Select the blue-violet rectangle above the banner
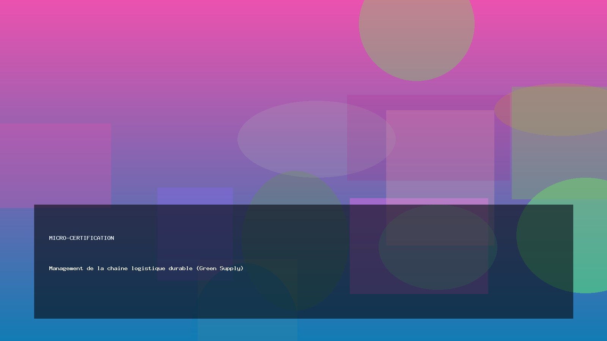 [195, 196]
